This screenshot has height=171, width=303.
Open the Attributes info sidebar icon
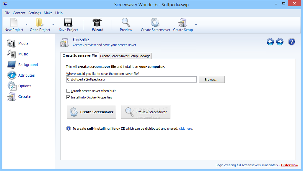click(12, 75)
